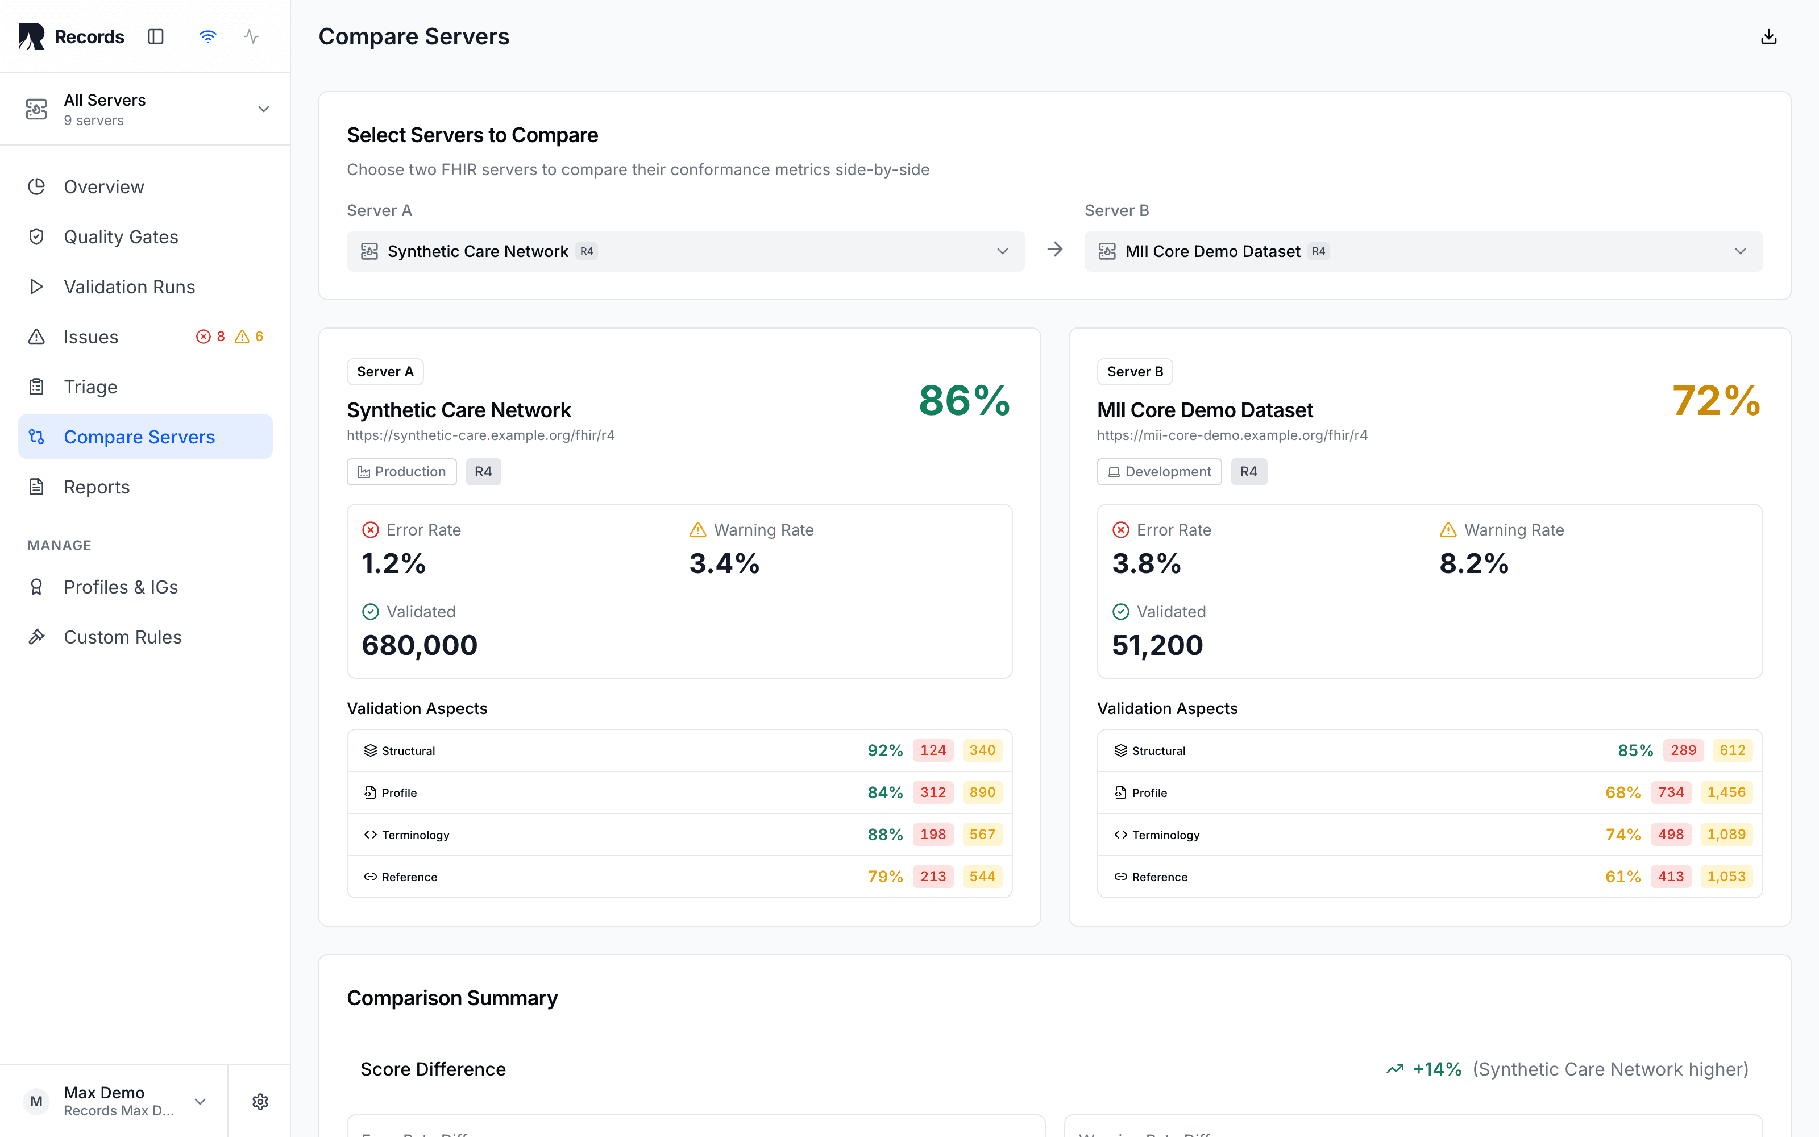
Task: Open the Server A dropdown
Action: click(686, 251)
